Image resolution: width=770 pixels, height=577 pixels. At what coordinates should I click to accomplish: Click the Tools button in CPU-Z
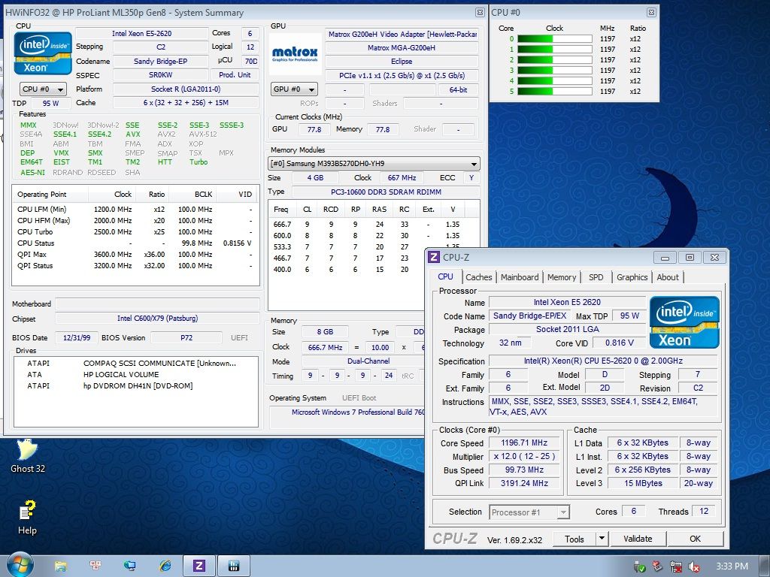pos(575,539)
